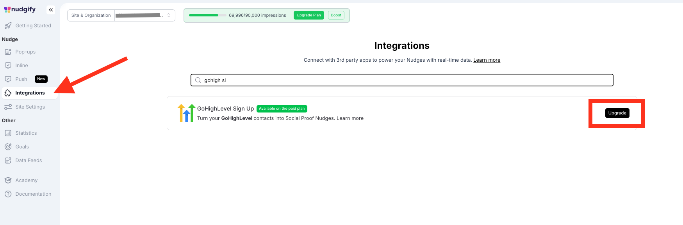Click the Documentation question mark icon
Image resolution: width=683 pixels, height=225 pixels.
coord(8,194)
